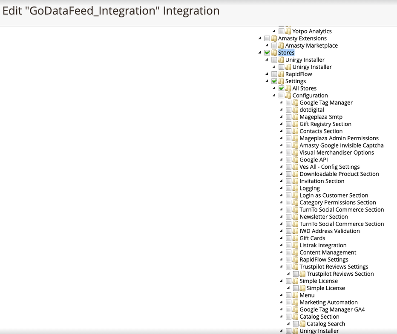
Task: Click the folder icon beside Logging
Action: tap(296, 188)
